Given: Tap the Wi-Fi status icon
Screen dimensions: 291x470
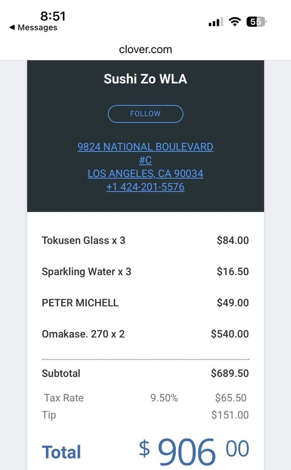Looking at the screenshot, I should pos(235,22).
